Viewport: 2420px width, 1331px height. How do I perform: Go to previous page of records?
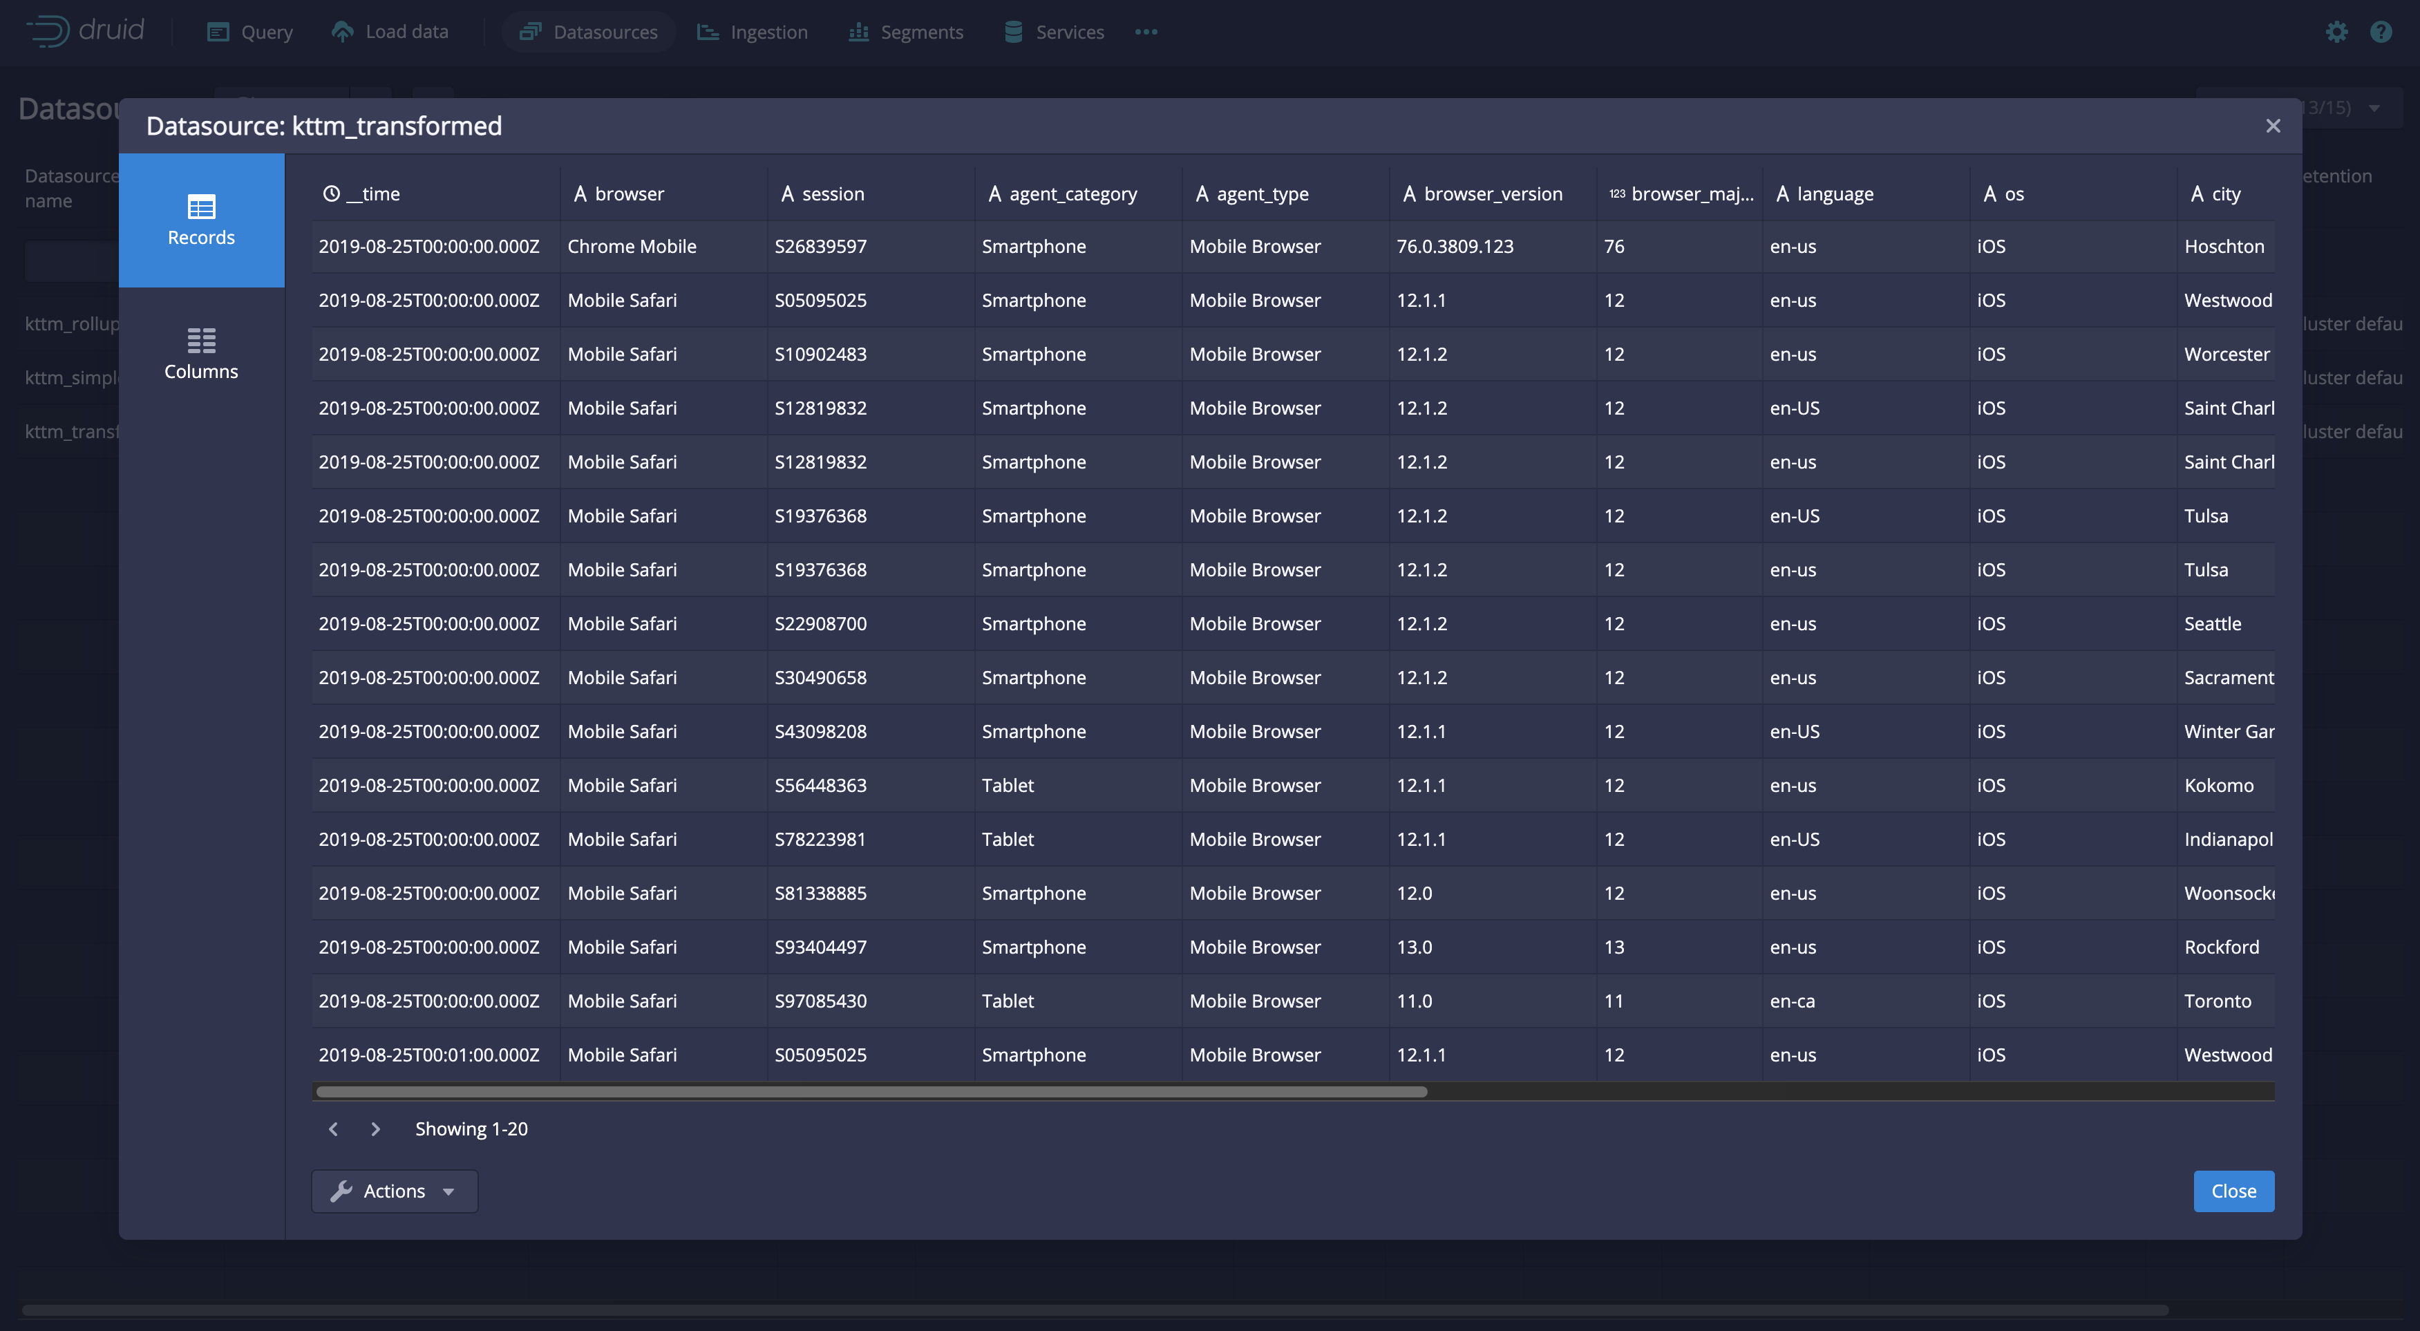334,1129
